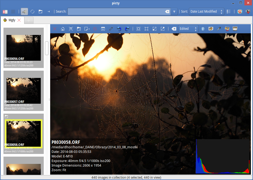Rotate image right with blue arrow
The image size is (253, 180).
pos(127,29)
